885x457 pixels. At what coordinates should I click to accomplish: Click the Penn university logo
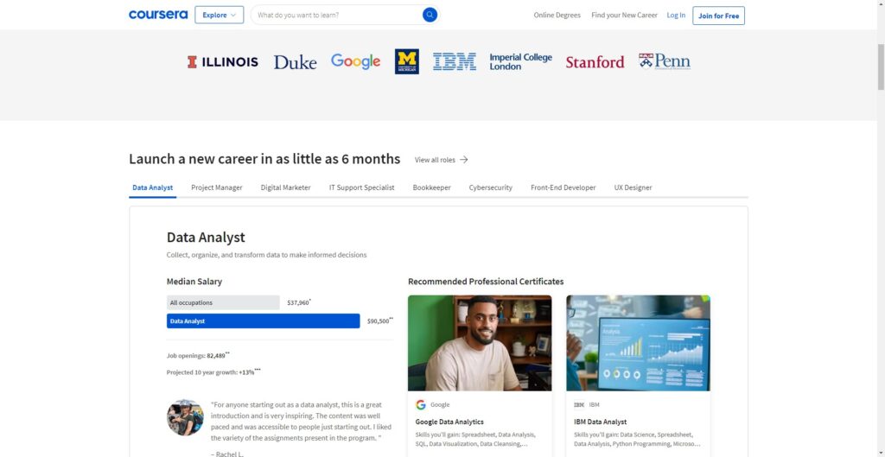[664, 61]
